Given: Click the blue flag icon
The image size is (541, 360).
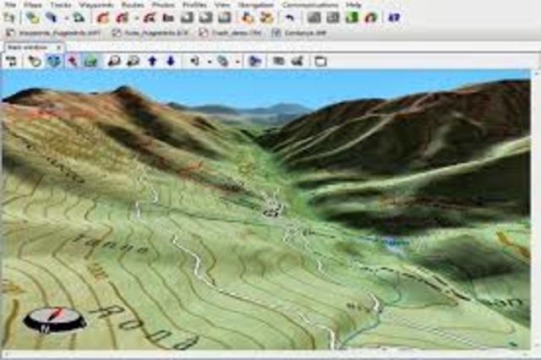Looking at the screenshot, I should click(254, 62).
